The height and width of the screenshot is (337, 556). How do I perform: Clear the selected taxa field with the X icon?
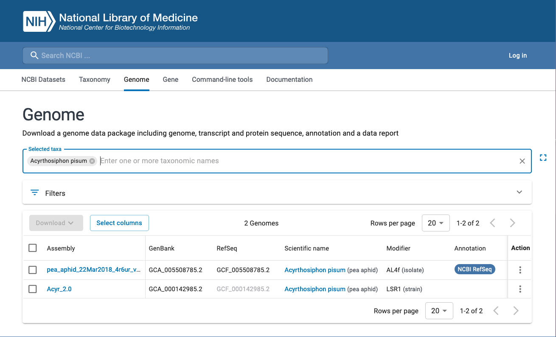522,161
